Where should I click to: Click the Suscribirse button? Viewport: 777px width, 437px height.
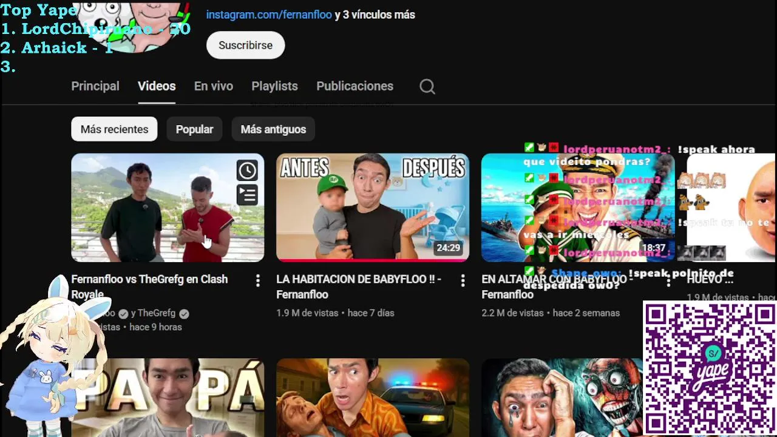245,46
